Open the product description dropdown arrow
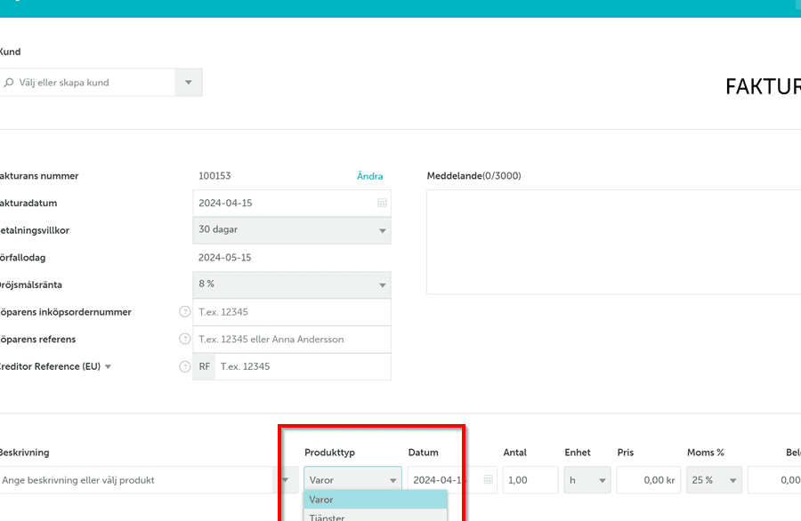Viewport: 801px width, 521px height. tap(286, 480)
